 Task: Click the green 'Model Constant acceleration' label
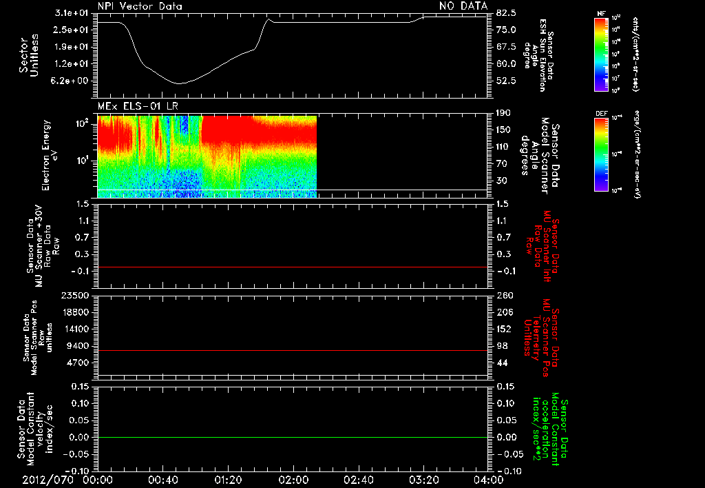pyautogui.click(x=551, y=429)
